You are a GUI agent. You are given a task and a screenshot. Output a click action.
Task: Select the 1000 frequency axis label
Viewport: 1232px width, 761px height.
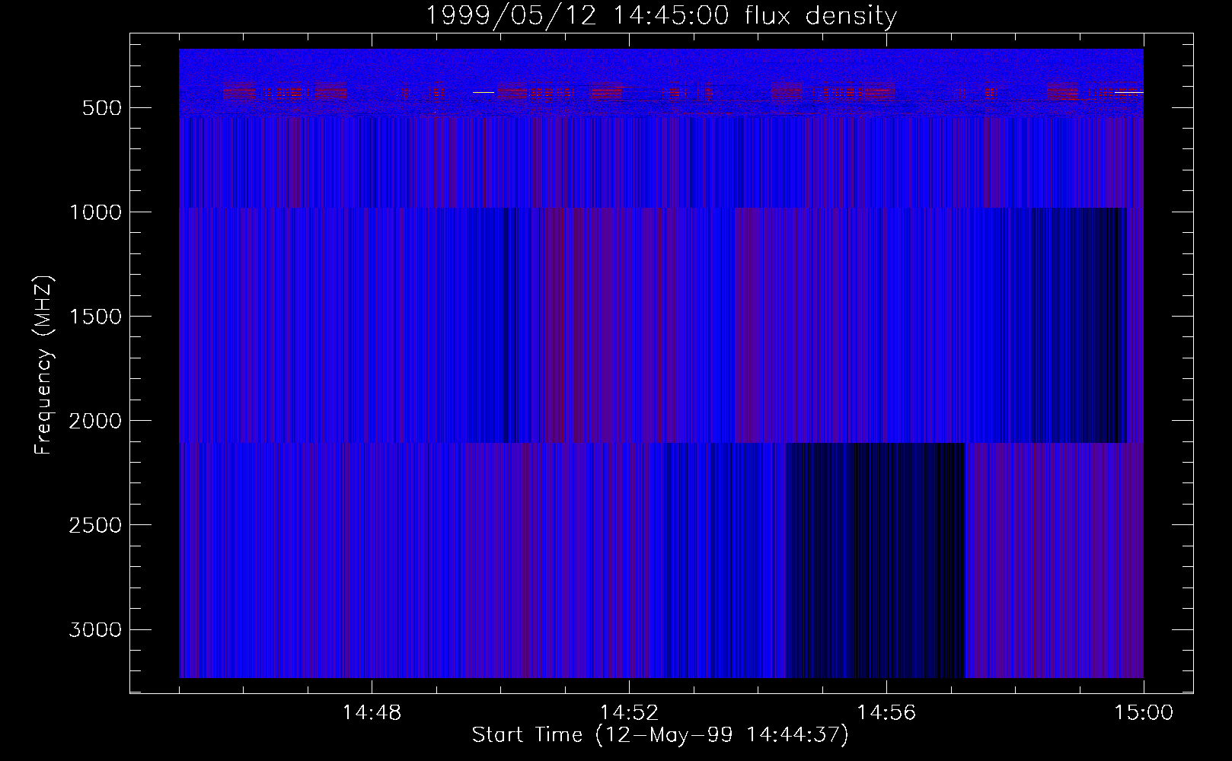[x=95, y=212]
